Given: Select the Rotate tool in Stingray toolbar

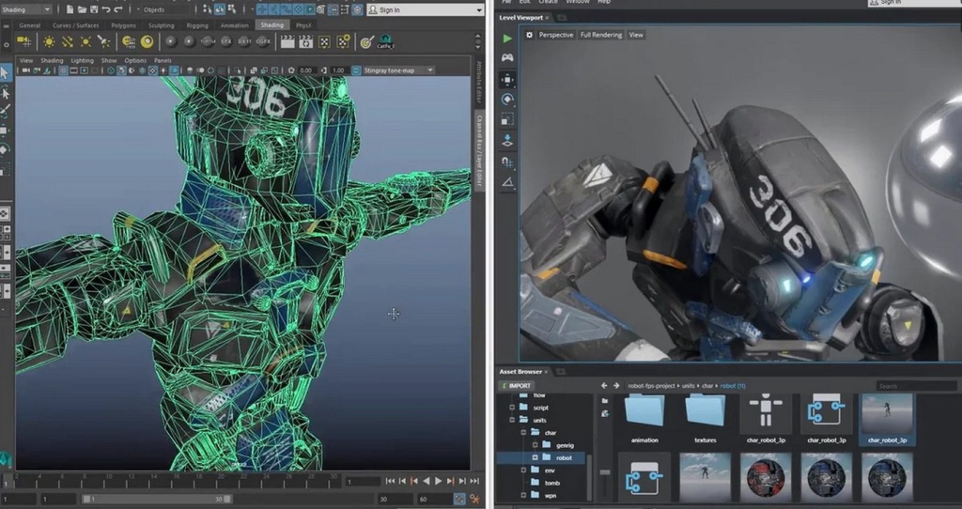Looking at the screenshot, I should [507, 100].
